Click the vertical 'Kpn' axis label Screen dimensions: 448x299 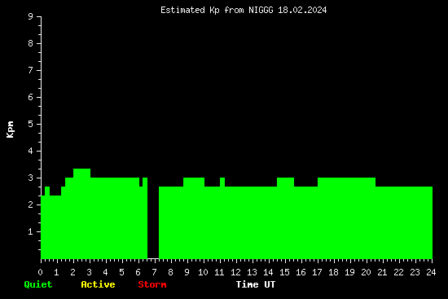(11, 130)
